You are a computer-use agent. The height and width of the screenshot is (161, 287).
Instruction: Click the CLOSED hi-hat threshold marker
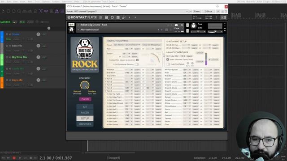tap(213, 59)
